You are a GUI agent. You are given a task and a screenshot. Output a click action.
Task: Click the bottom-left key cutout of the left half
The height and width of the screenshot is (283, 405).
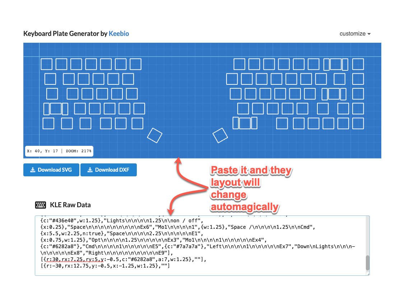(48, 123)
